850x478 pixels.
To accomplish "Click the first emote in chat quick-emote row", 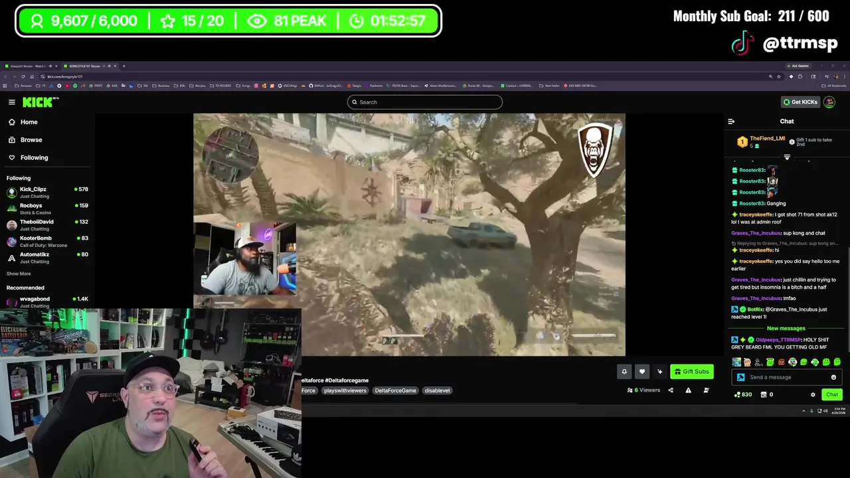I will 736,362.
